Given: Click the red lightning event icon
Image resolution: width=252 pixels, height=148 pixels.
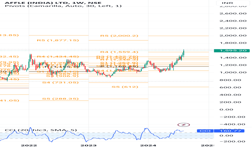Looking at the screenshot, I should click(184, 125).
